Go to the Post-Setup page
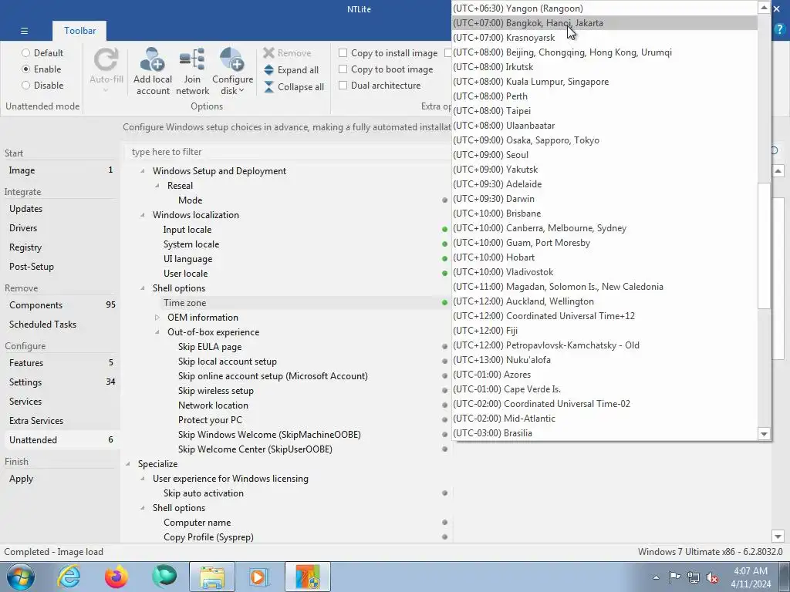790x592 pixels. tap(31, 266)
